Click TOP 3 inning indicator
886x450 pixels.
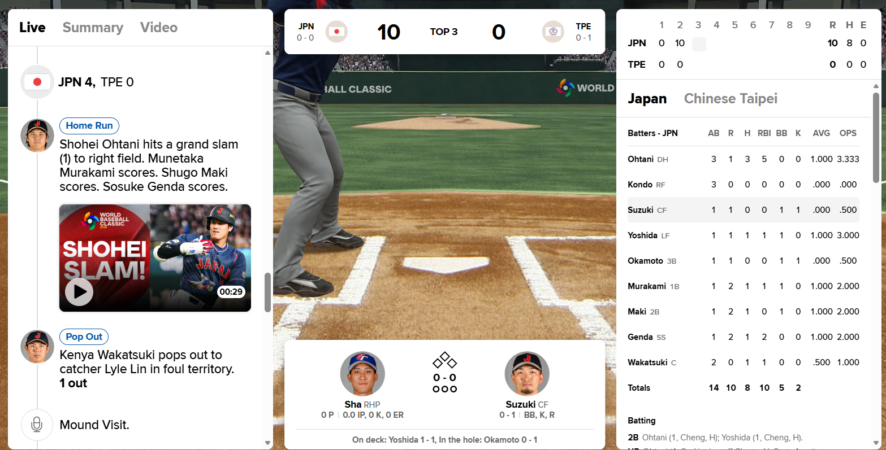(444, 32)
